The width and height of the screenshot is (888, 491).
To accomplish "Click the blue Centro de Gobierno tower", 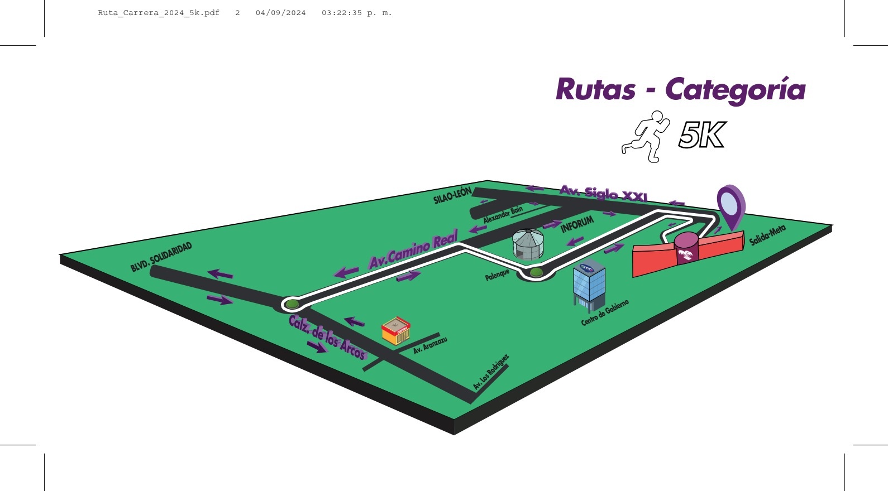I will [589, 285].
